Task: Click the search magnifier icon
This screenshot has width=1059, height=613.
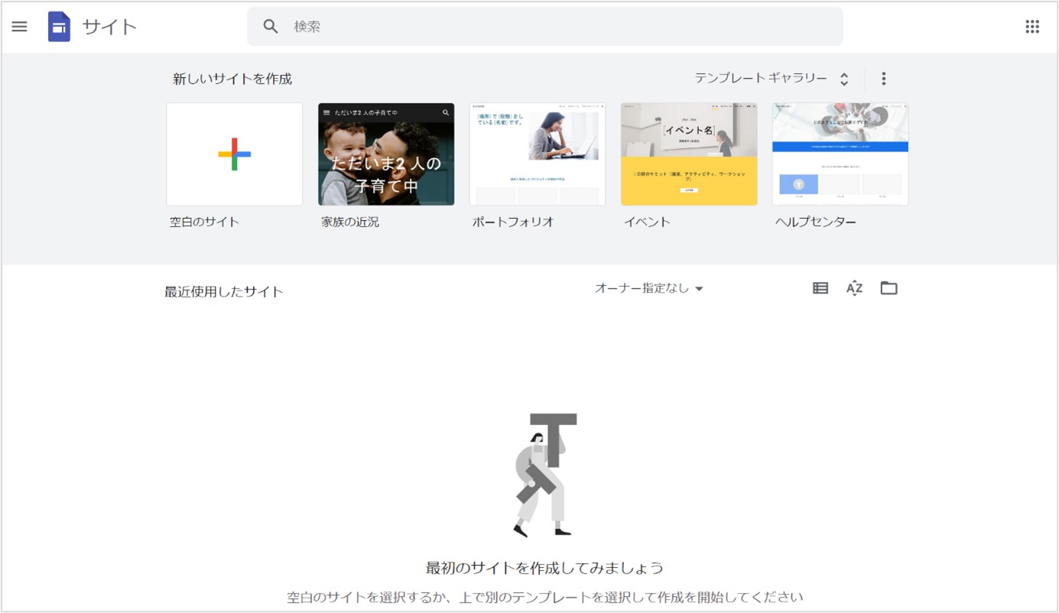Action: (x=271, y=27)
